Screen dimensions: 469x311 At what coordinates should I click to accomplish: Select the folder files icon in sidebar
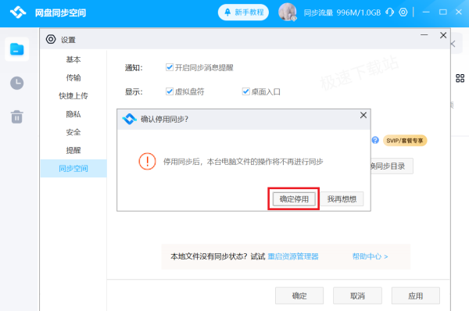coord(16,49)
